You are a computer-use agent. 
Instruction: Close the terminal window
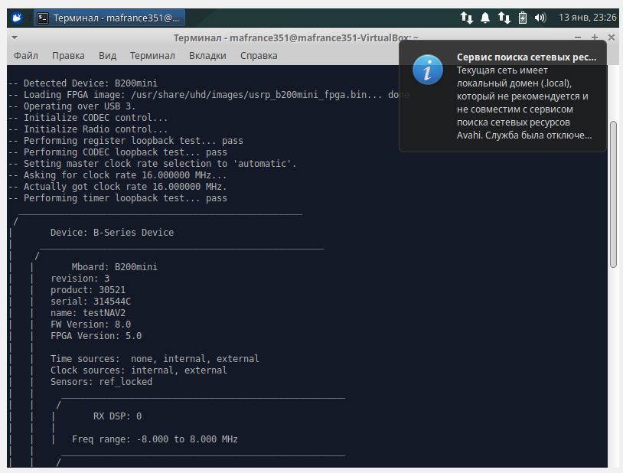click(x=612, y=38)
